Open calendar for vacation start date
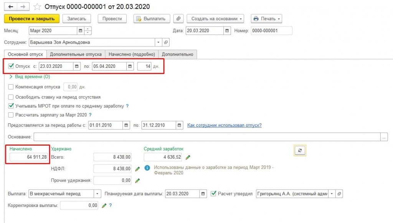The width and height of the screenshot is (393, 223). coord(77,66)
